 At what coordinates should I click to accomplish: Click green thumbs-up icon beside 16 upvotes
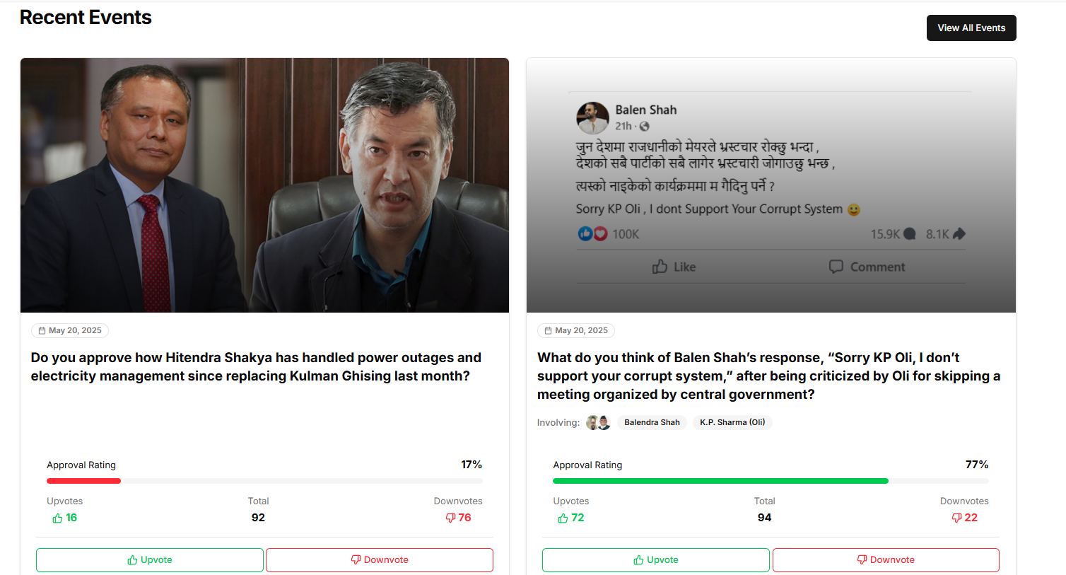pyautogui.click(x=57, y=518)
